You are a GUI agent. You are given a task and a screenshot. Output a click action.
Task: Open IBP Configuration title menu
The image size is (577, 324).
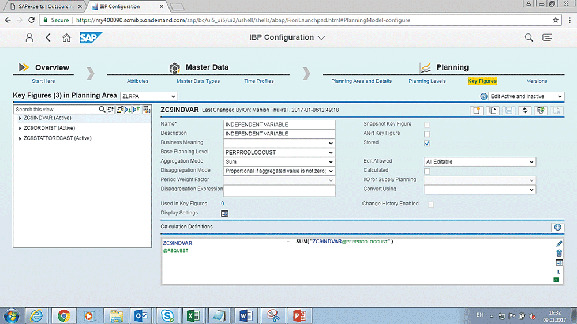pyautogui.click(x=287, y=37)
